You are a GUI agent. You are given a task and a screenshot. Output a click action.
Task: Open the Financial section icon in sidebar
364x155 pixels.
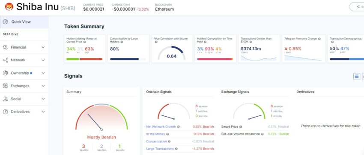pyautogui.click(x=5, y=47)
